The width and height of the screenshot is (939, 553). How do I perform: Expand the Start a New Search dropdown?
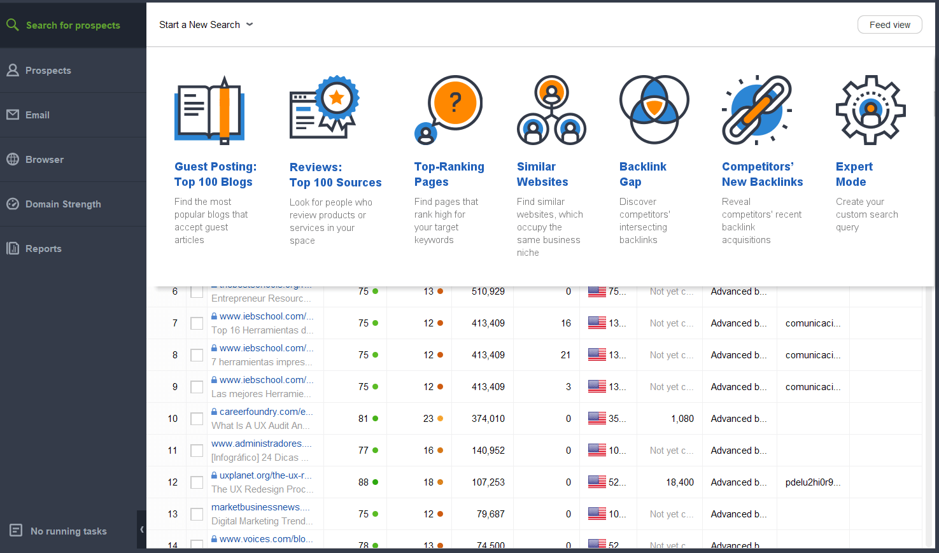click(x=206, y=25)
